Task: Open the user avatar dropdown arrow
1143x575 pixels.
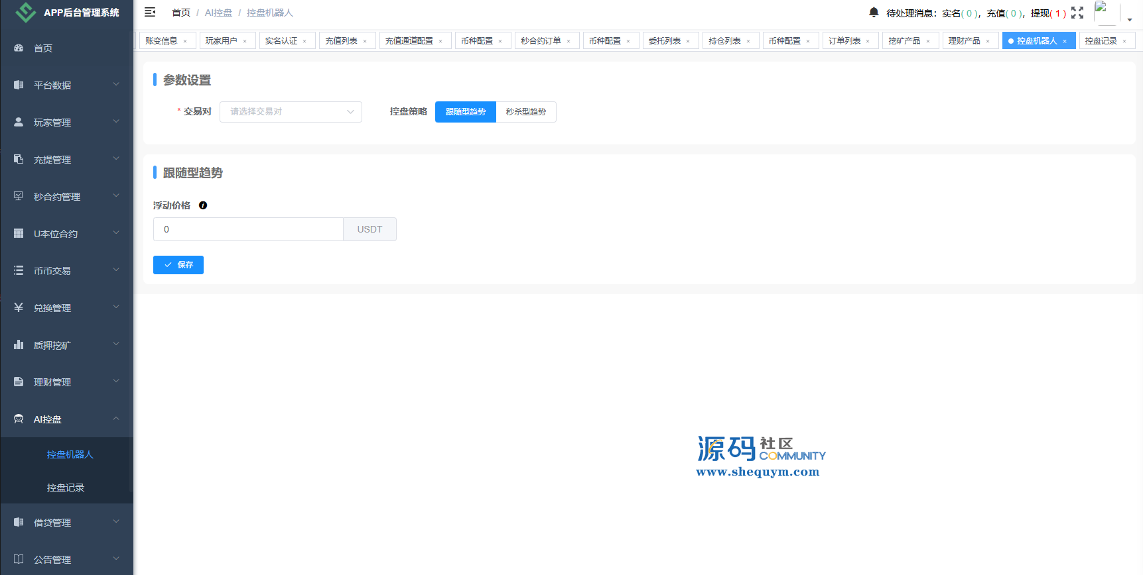Action: pos(1130,19)
